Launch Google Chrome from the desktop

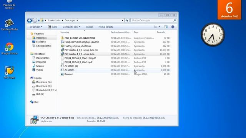[x=9, y=49]
